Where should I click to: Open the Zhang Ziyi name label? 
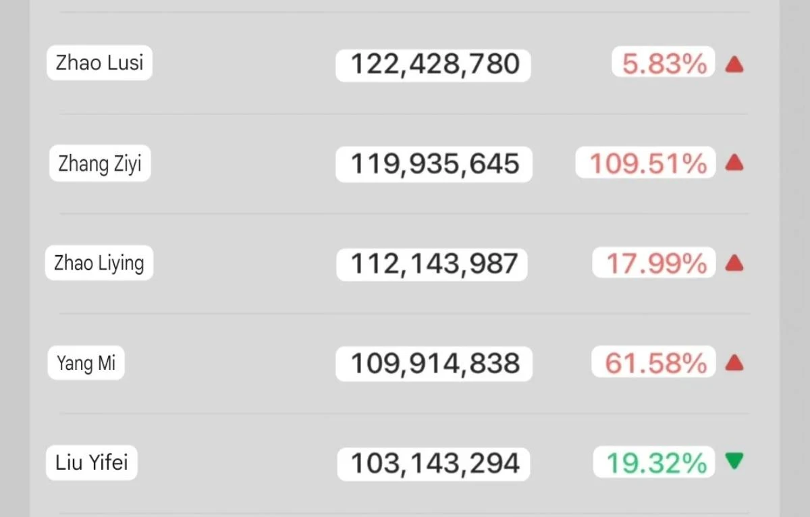(100, 164)
